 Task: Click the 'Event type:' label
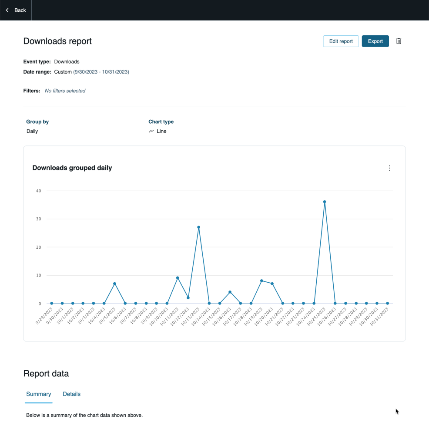(x=37, y=62)
